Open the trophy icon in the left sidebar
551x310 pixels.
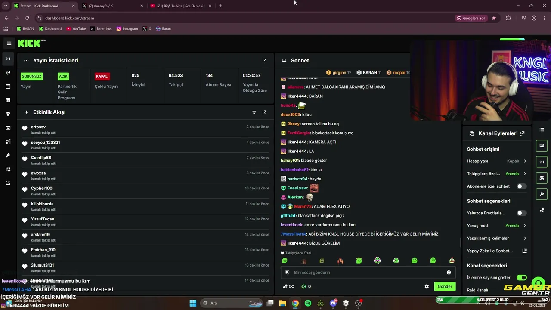pyautogui.click(x=8, y=114)
